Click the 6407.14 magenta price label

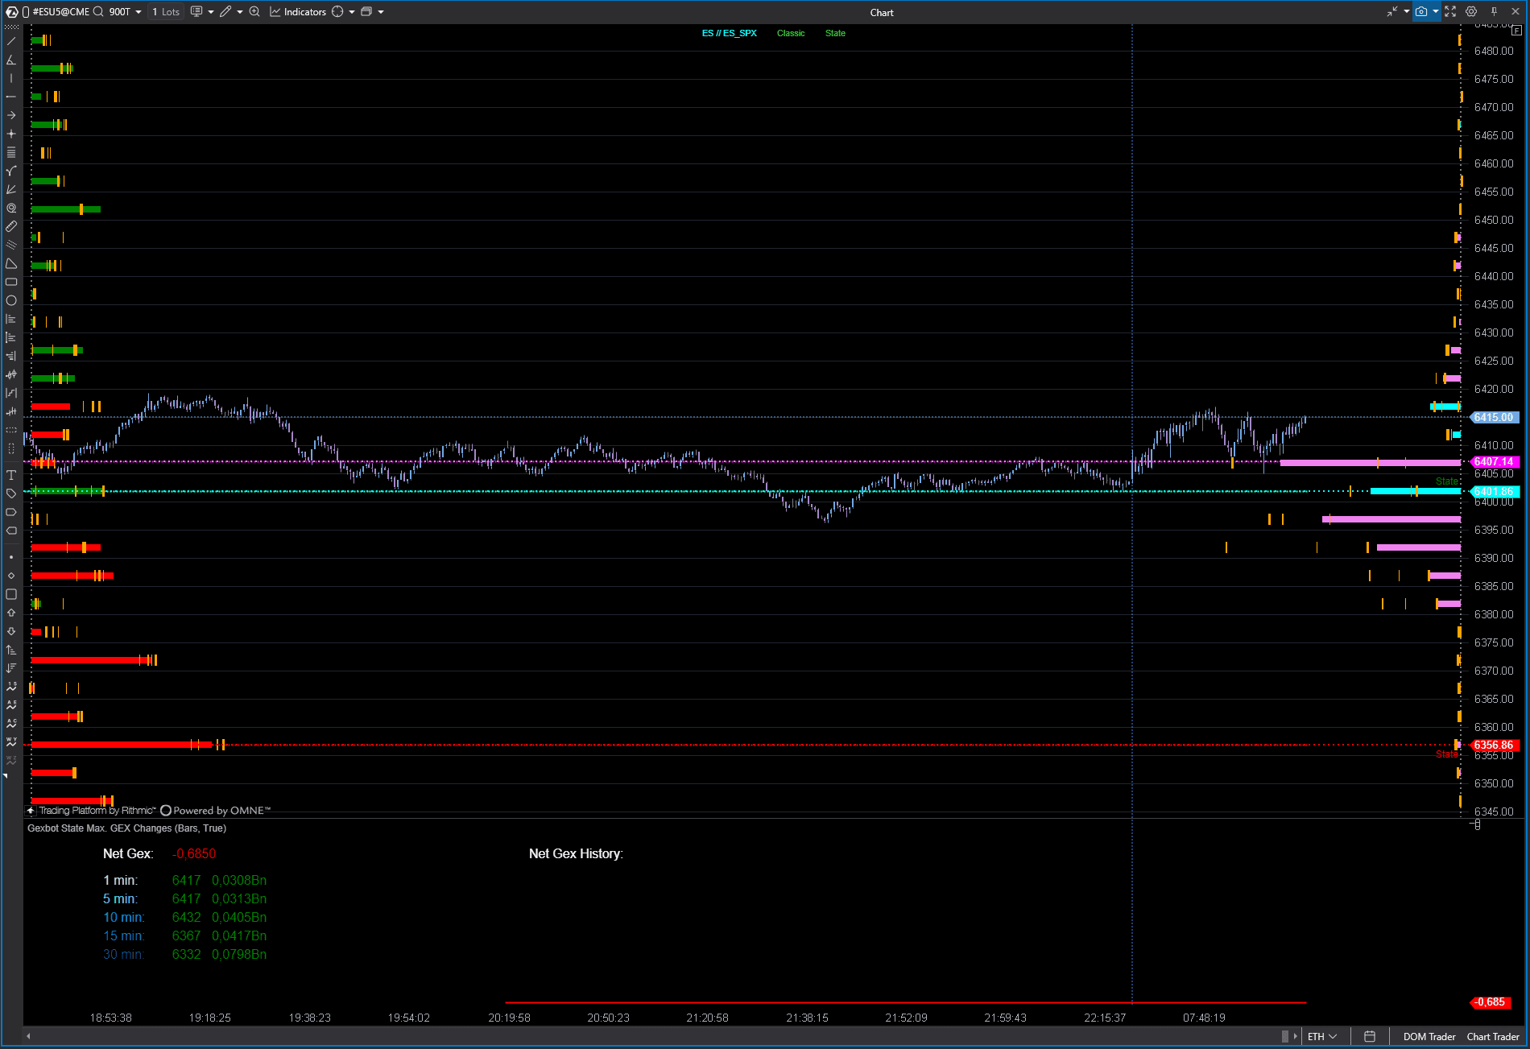click(x=1495, y=462)
